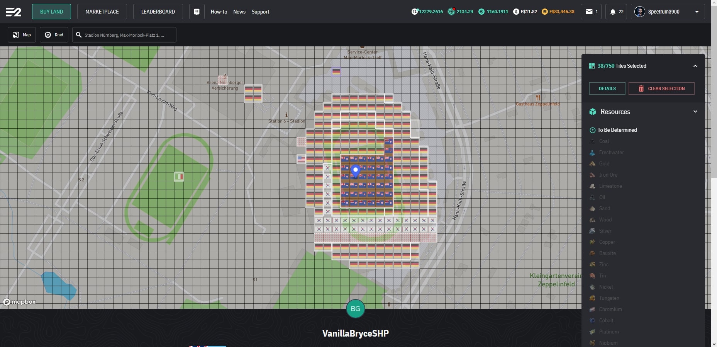Screen dimensions: 717x347
Task: Click the blue location pin on map
Action: pyautogui.click(x=356, y=170)
